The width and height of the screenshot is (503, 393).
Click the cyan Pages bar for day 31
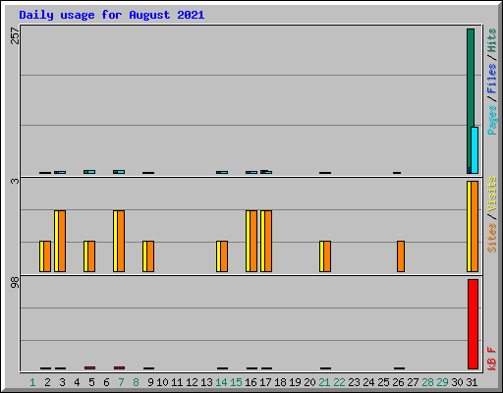[x=475, y=150]
